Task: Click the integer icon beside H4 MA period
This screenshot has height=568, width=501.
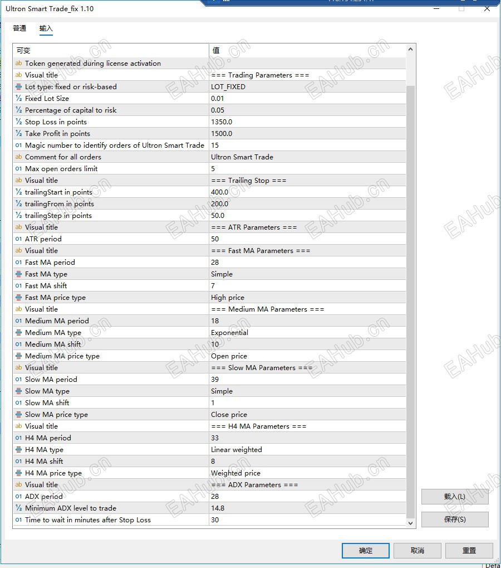Action: click(18, 438)
